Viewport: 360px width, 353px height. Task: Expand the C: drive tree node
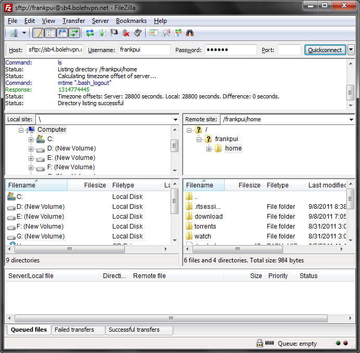(x=31, y=140)
